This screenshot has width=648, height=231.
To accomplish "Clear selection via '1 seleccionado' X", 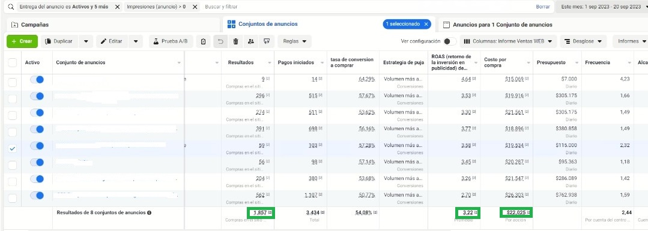I will pyautogui.click(x=426, y=24).
